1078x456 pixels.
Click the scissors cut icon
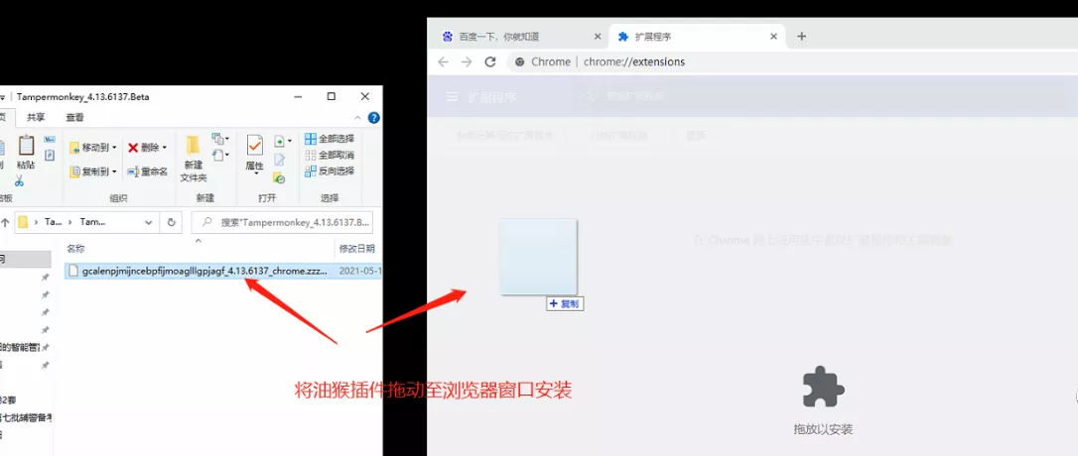pyautogui.click(x=19, y=180)
